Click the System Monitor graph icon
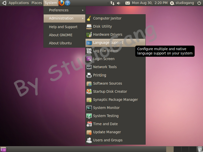Viewport: 203px width, 152px height. [89, 108]
